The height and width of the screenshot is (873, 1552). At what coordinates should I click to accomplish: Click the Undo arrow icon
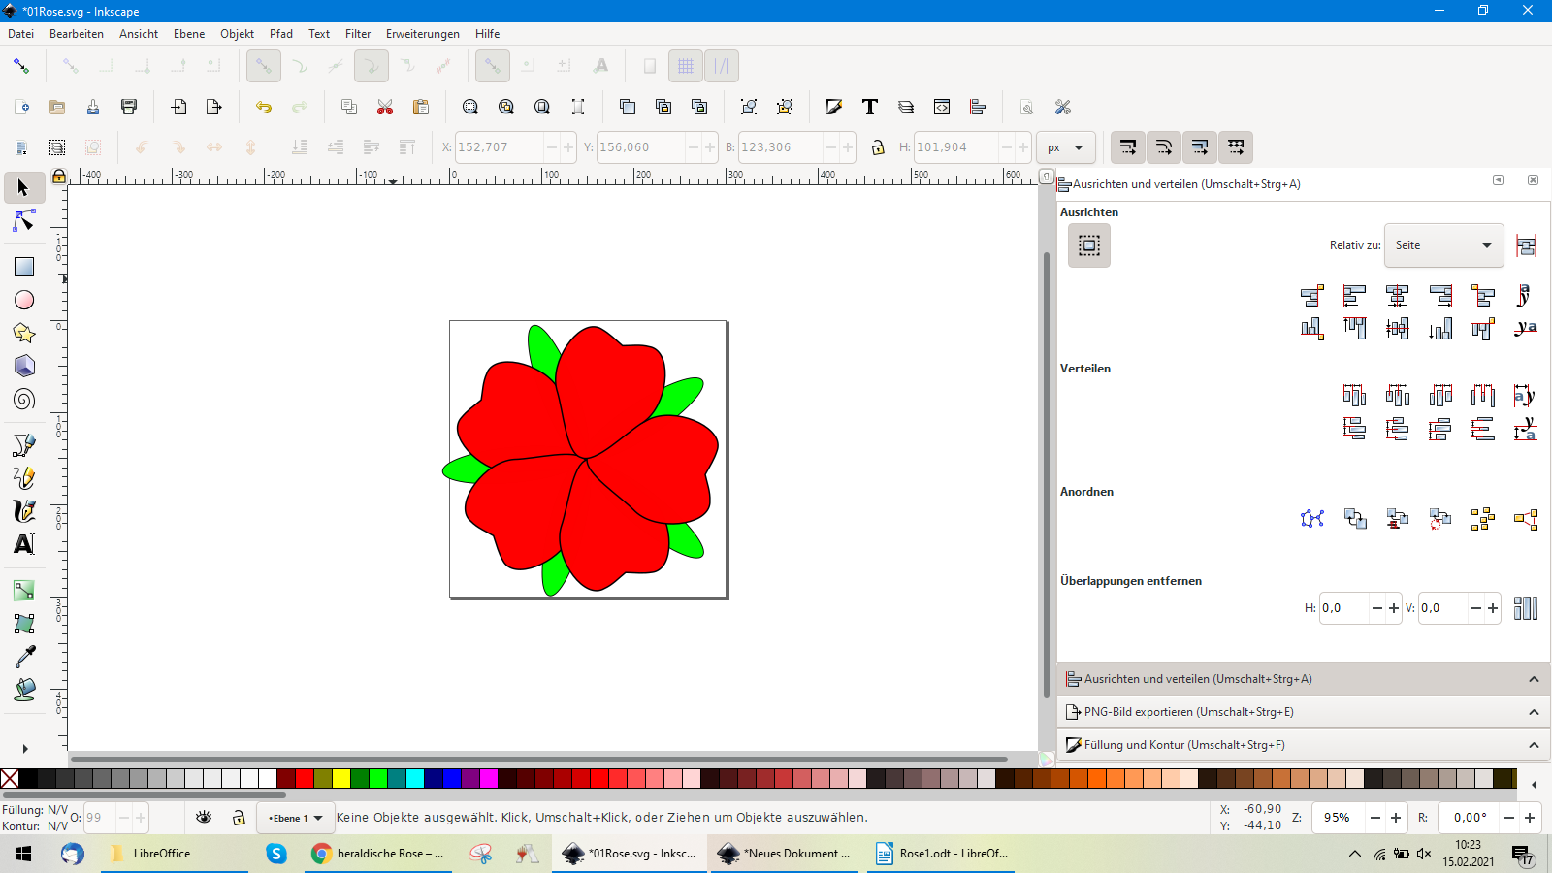pyautogui.click(x=264, y=107)
